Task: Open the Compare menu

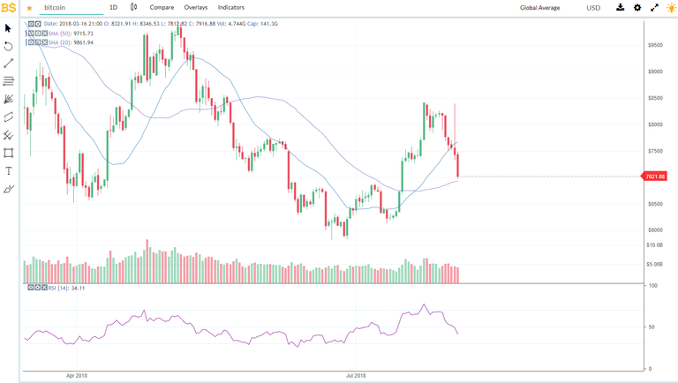Action: (x=162, y=7)
